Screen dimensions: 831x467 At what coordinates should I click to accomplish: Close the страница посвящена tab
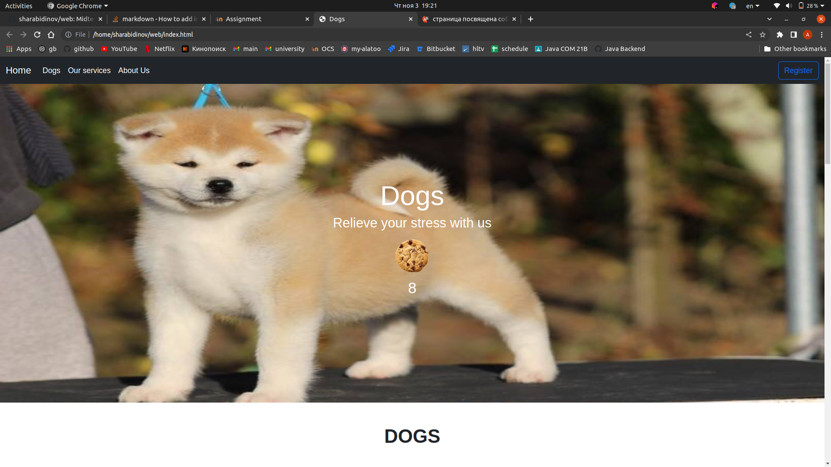(x=514, y=19)
